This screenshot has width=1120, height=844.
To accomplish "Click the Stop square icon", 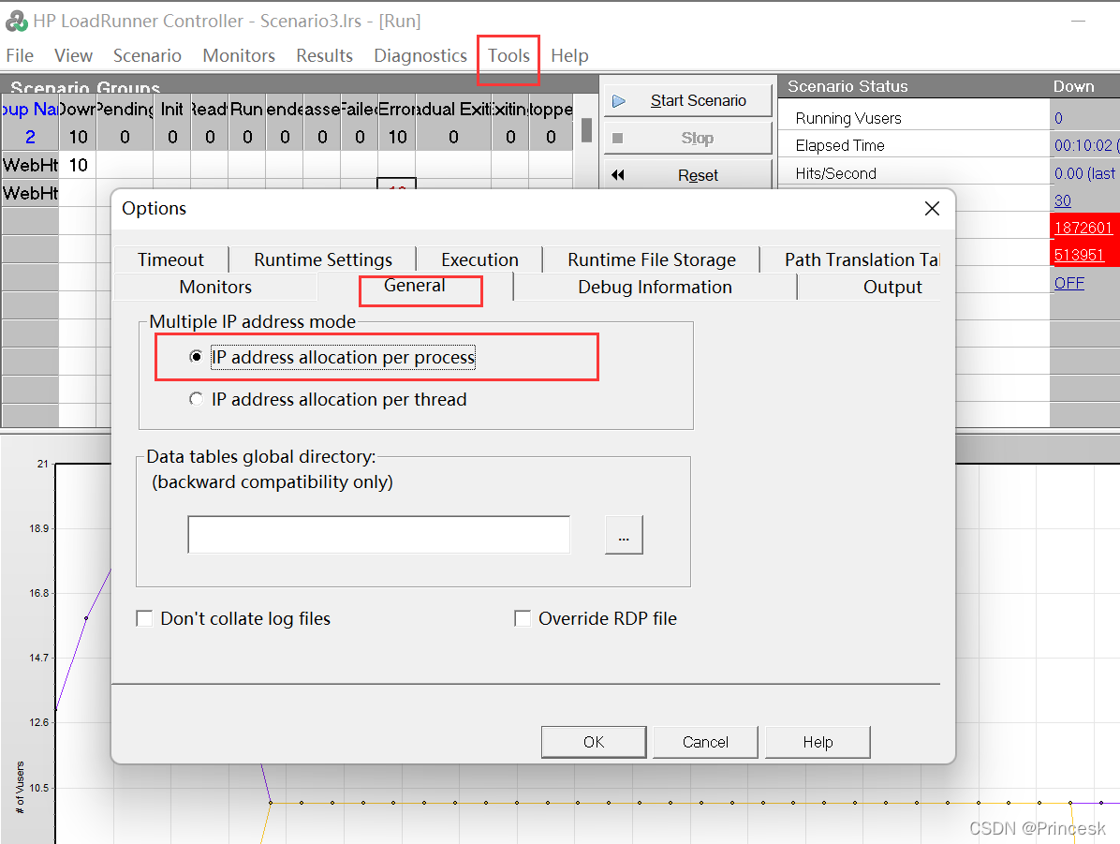I will [618, 138].
